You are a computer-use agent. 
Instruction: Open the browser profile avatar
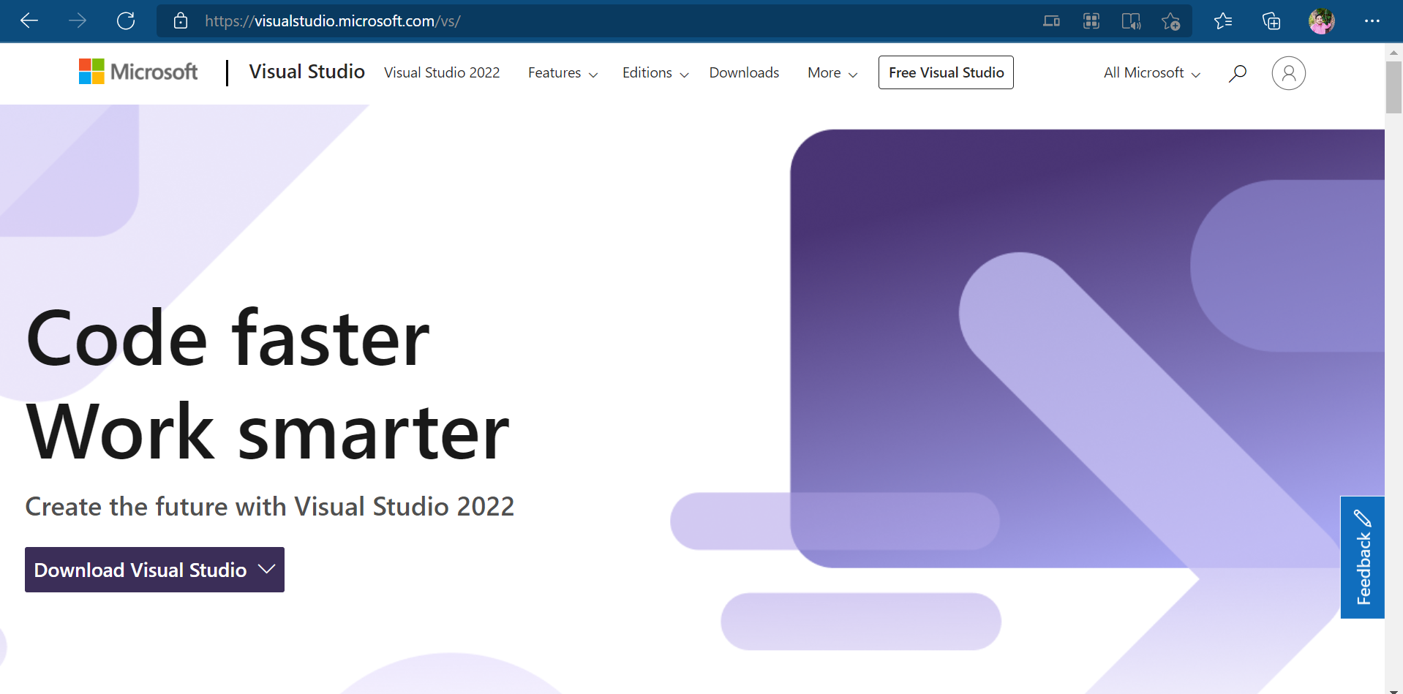pos(1322,21)
